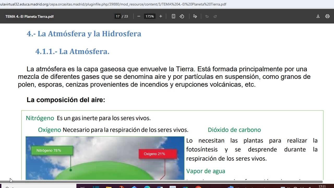Click the line 'respiración de los seres vivos.' beside the image

pos(226,158)
